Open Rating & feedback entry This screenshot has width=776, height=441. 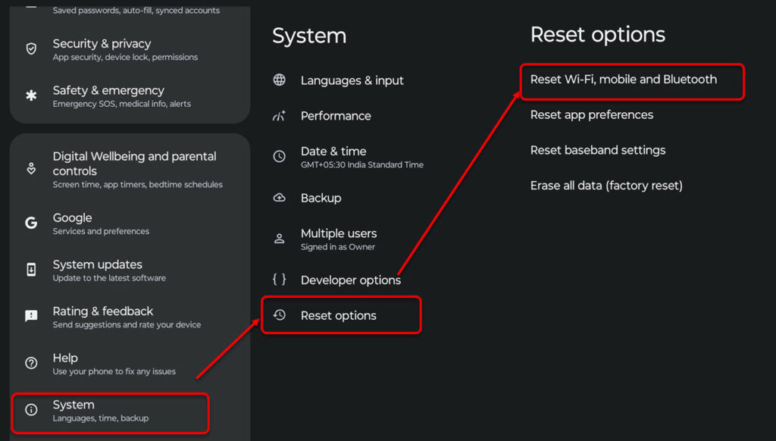pos(130,317)
